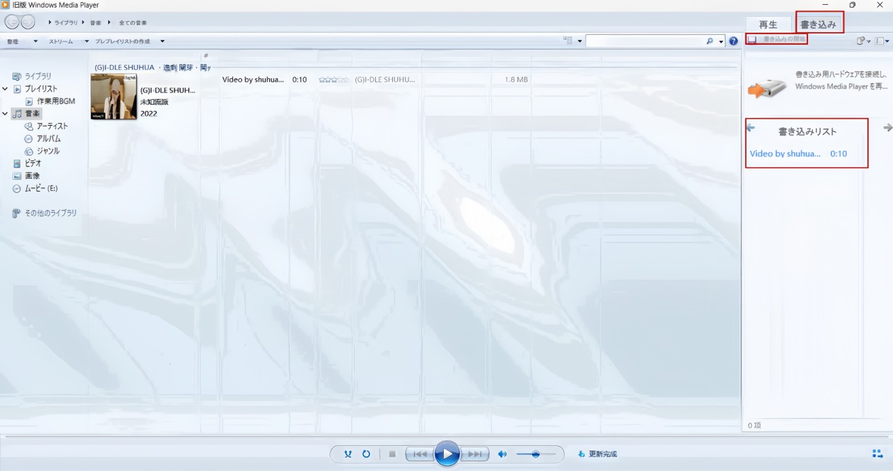
Task: Open the dropdown arrow before 全ての音楽
Action: [109, 23]
